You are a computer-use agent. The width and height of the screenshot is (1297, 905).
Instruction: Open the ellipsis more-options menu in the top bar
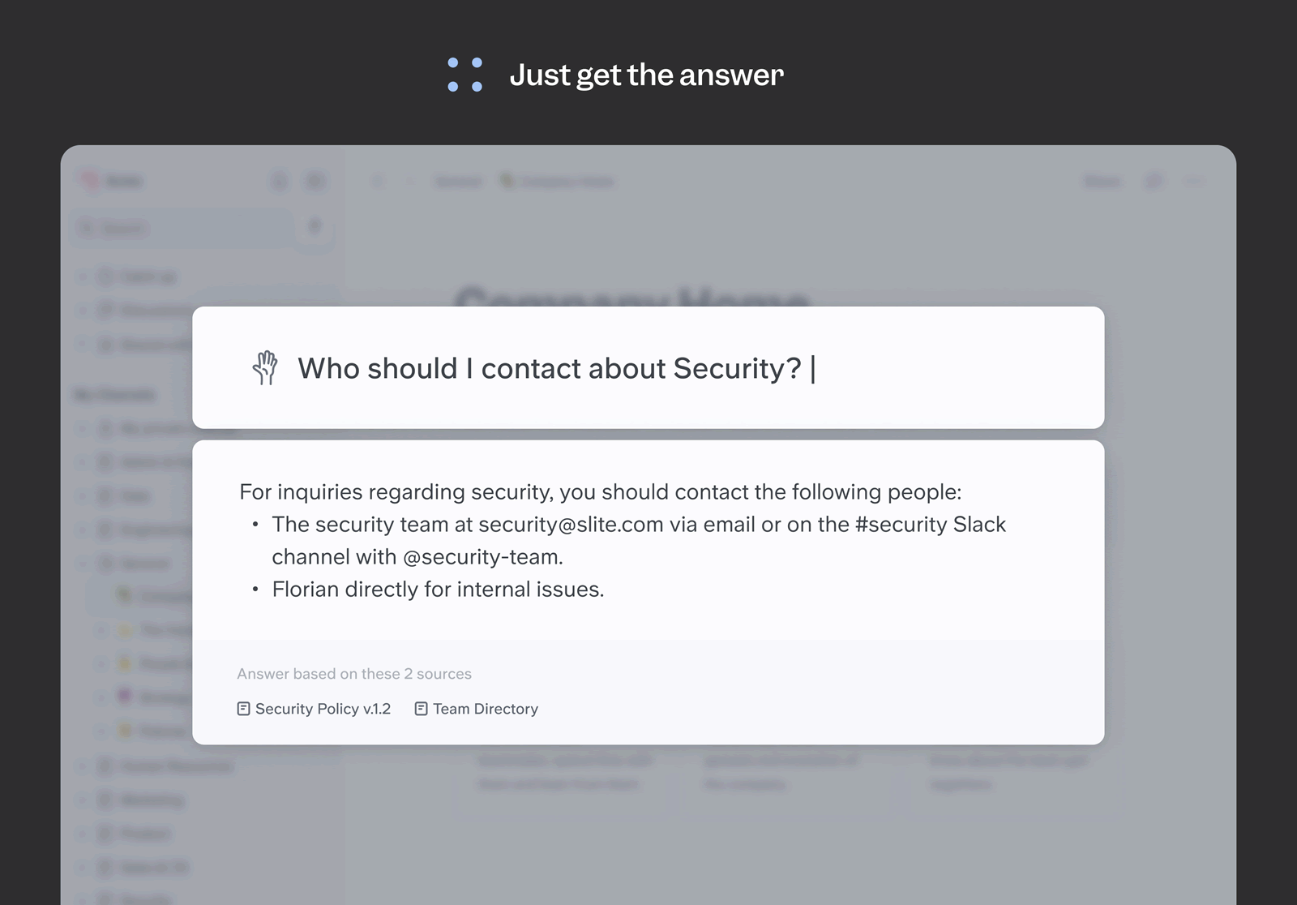pos(1194,182)
